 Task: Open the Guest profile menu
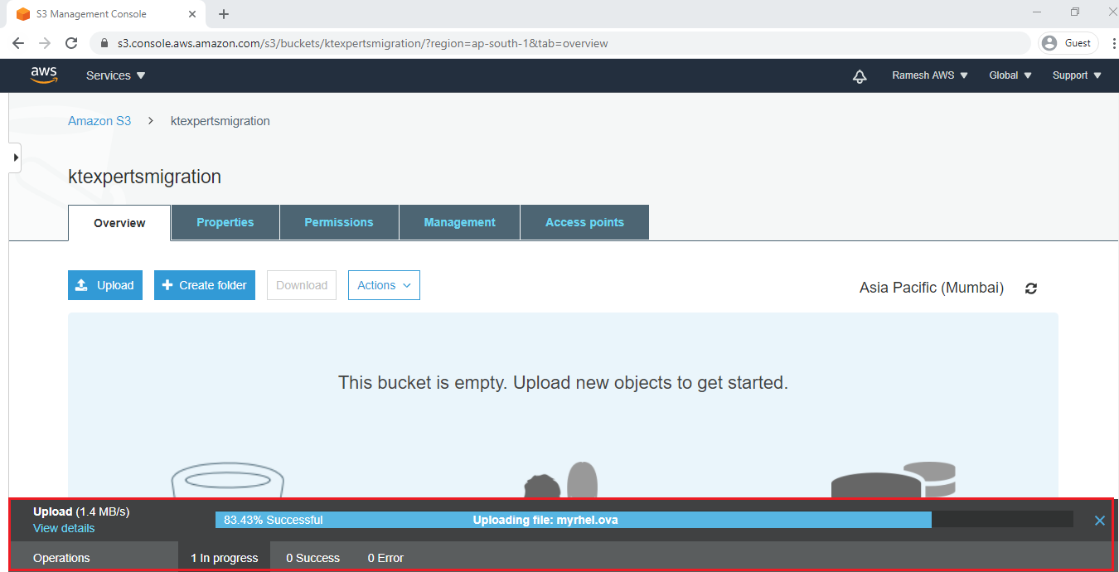coord(1068,43)
